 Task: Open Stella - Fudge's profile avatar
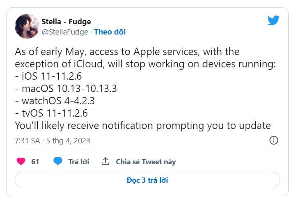pyautogui.click(x=27, y=26)
